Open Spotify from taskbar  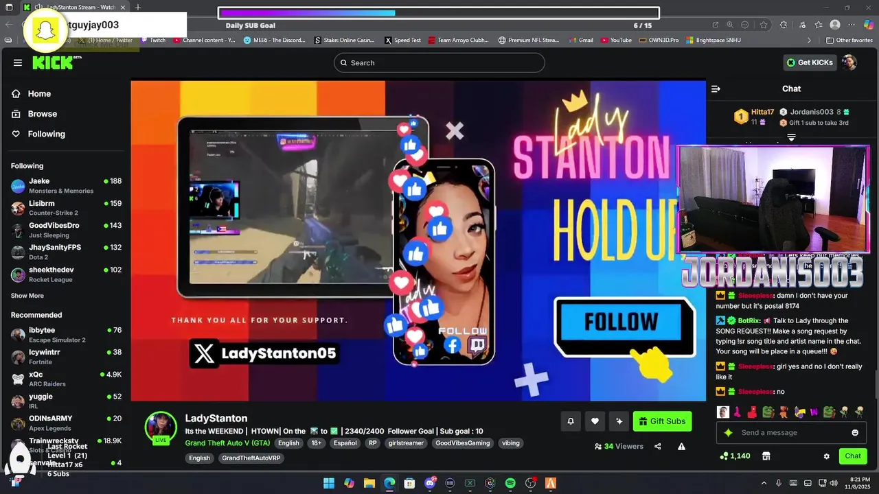coord(510,483)
